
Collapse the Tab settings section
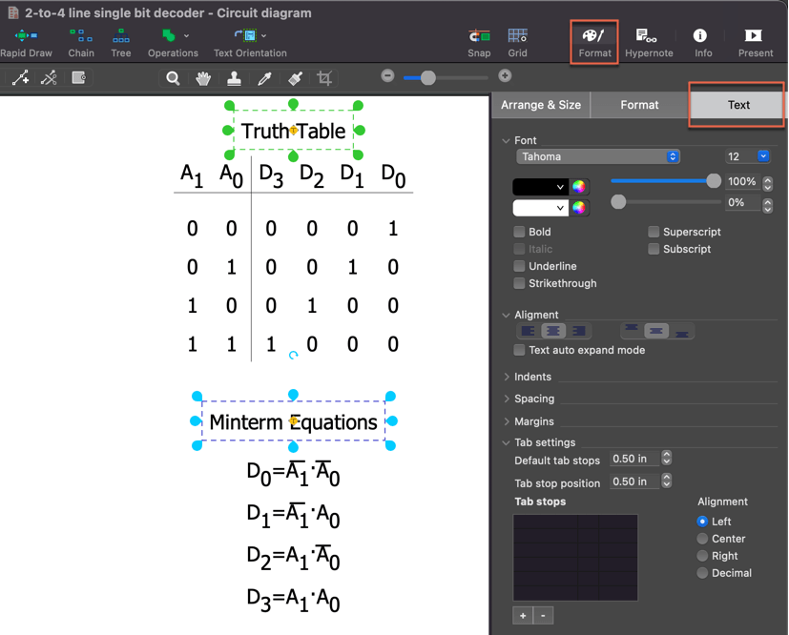click(x=508, y=442)
